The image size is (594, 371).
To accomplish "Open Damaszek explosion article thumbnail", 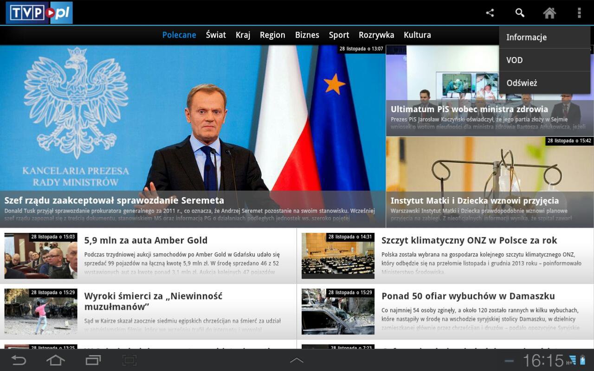I will pos(338,312).
